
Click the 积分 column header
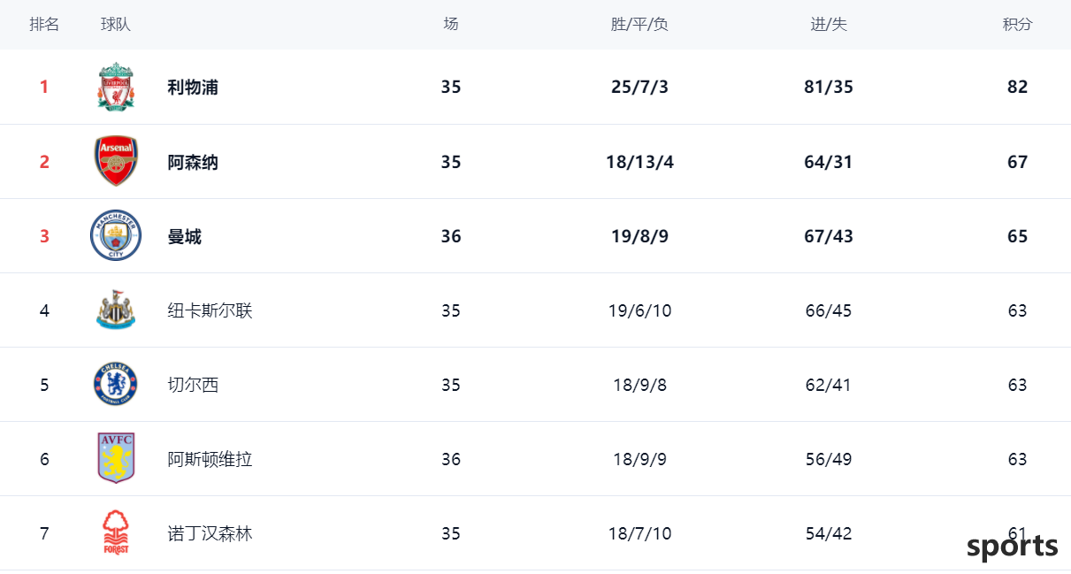tap(1017, 24)
